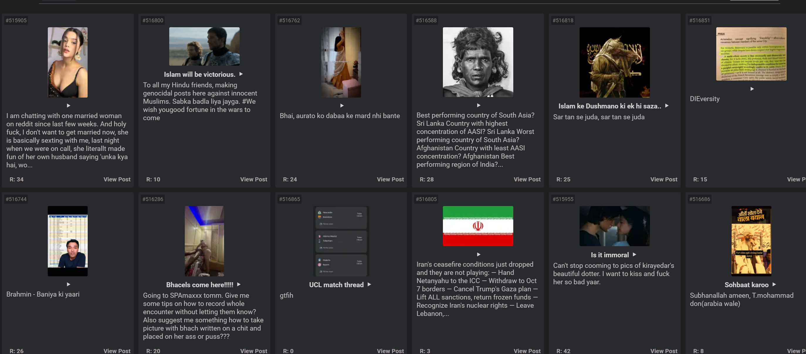Click the UCL match thread title

(x=336, y=285)
